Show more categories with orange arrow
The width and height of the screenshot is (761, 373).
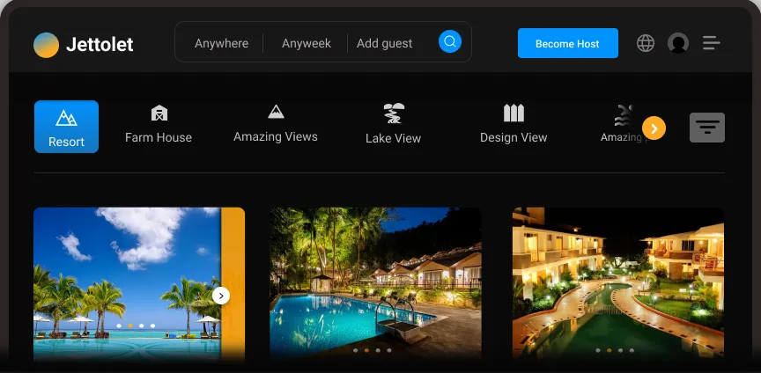654,128
